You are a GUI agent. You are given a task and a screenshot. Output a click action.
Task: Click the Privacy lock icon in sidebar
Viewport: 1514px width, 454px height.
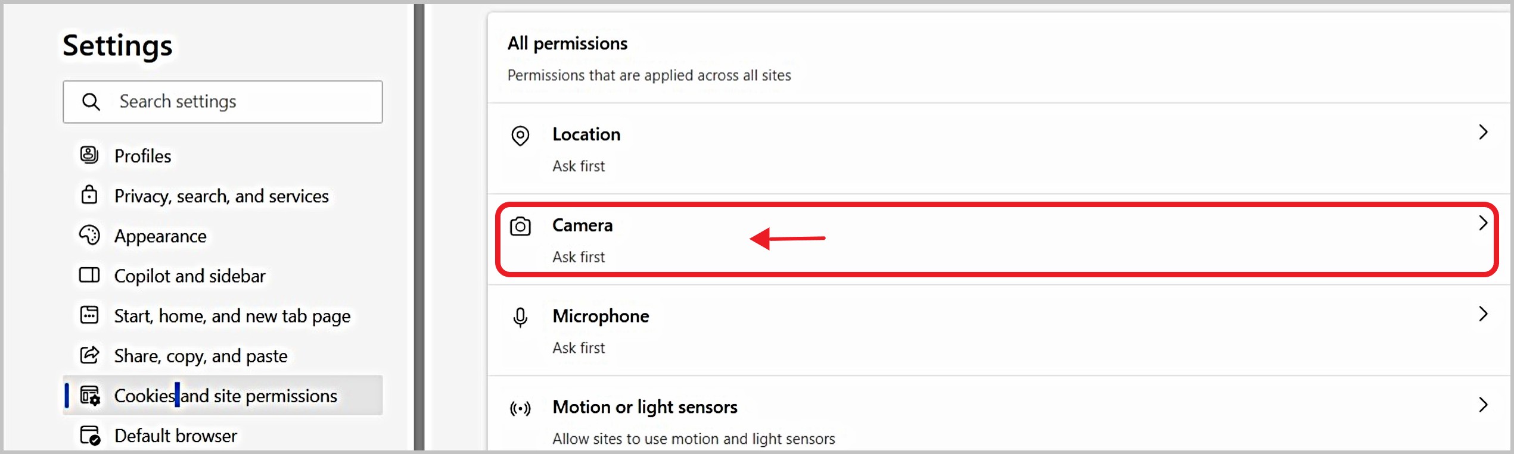click(x=89, y=195)
